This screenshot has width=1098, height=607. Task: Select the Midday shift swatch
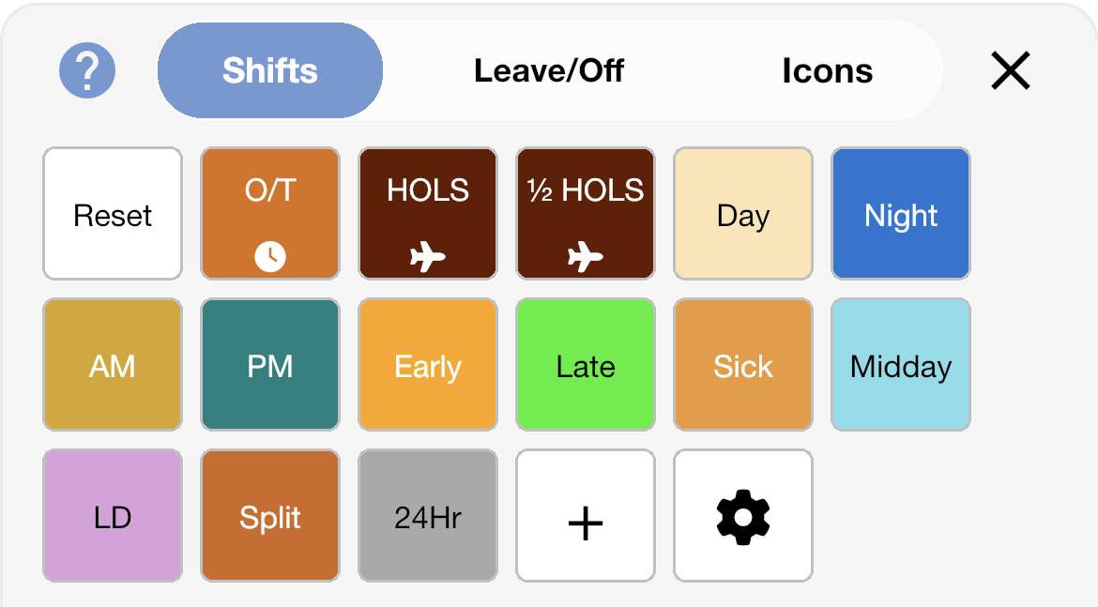coord(900,365)
